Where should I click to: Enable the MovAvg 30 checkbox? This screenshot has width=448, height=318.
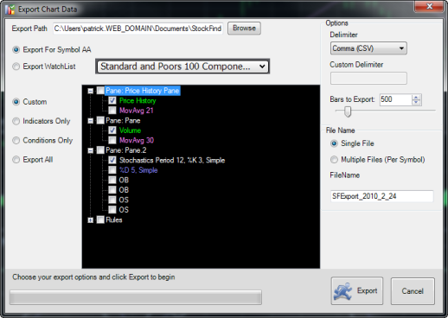(112, 140)
